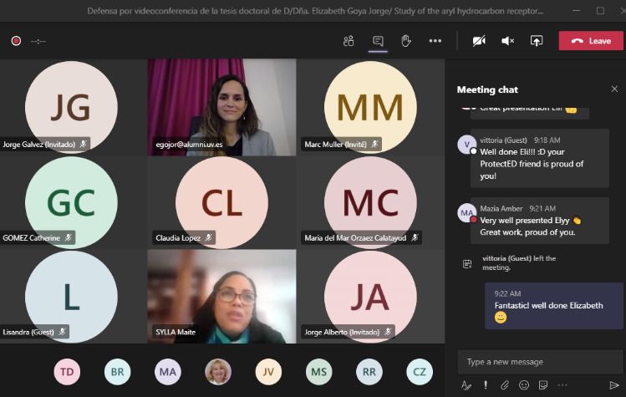Expand more messaging options below message box
The height and width of the screenshot is (397, 626).
[x=564, y=385]
